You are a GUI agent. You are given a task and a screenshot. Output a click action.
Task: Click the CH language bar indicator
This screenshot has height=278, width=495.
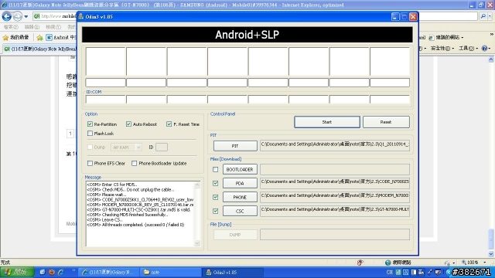(x=390, y=272)
